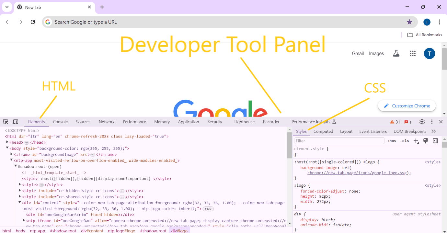Click the warnings count showing 31
This screenshot has height=233, width=447.
[395, 122]
